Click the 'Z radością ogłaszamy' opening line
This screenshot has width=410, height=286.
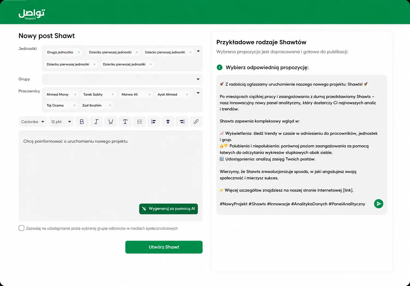click(294, 84)
